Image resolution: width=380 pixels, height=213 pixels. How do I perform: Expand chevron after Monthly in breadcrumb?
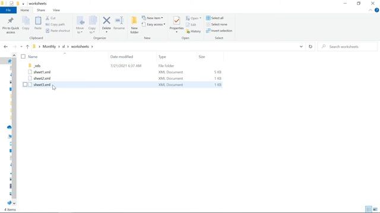point(59,47)
